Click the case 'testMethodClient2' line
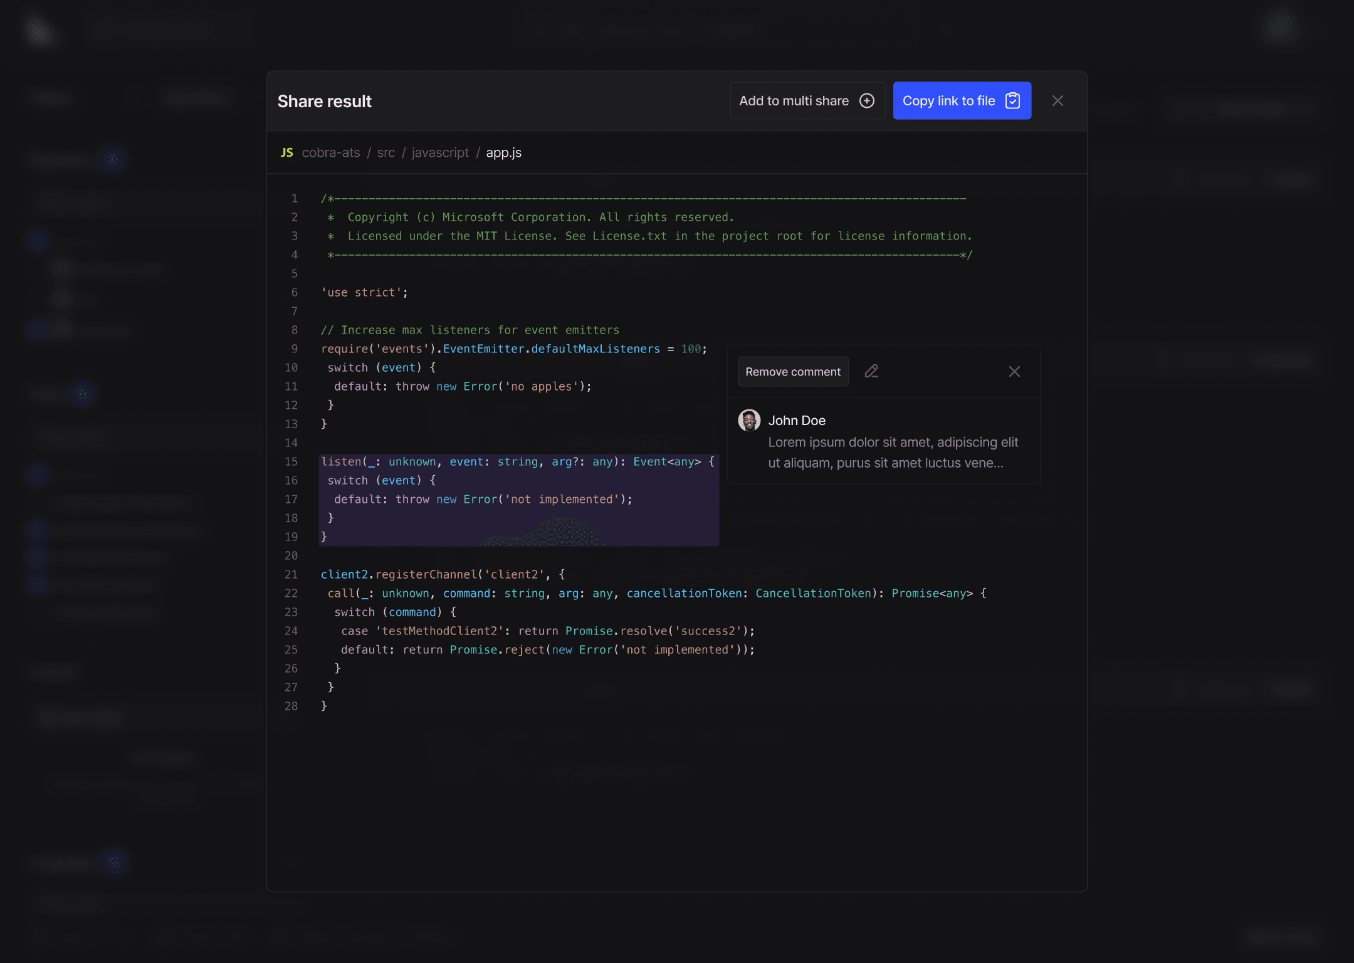Screen dimensions: 1354x963 tap(548, 631)
